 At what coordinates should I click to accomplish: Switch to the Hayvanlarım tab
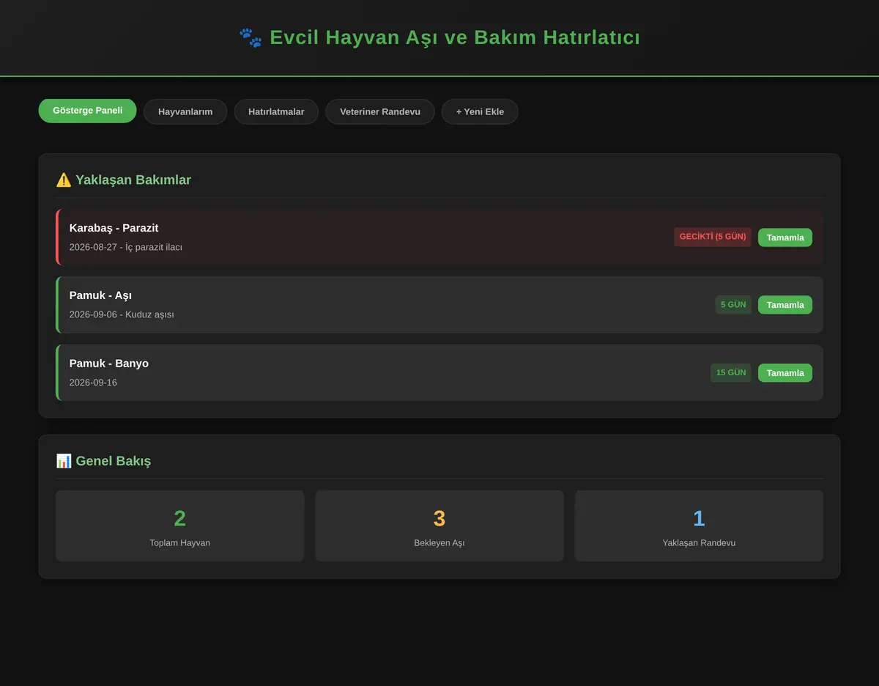[x=185, y=111]
